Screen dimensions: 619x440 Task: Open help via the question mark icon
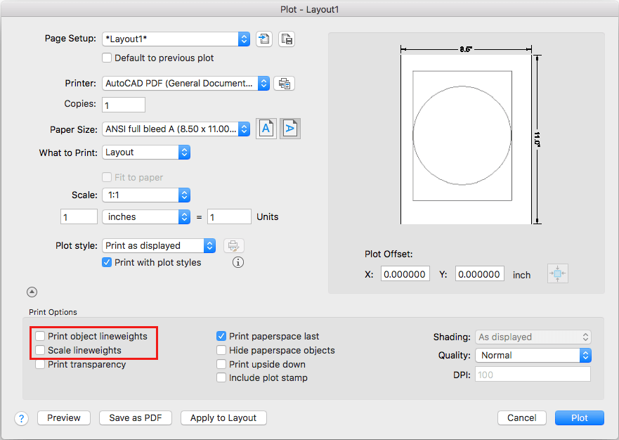[21, 418]
